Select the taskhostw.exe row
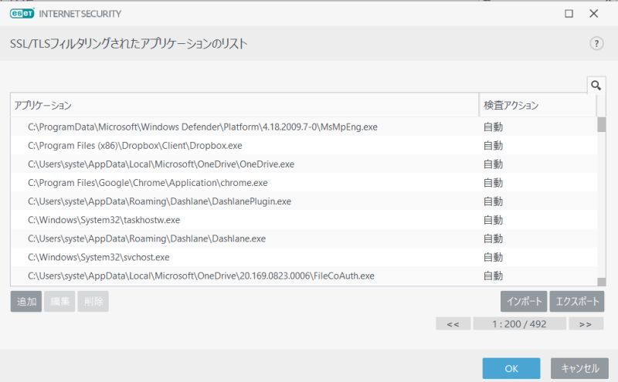The height and width of the screenshot is (382, 618). coord(304,220)
